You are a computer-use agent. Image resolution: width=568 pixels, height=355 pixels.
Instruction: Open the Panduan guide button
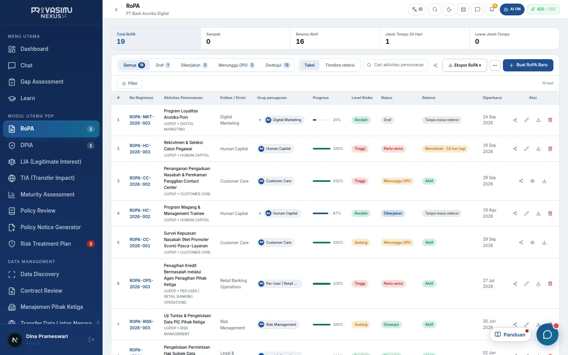[510, 334]
